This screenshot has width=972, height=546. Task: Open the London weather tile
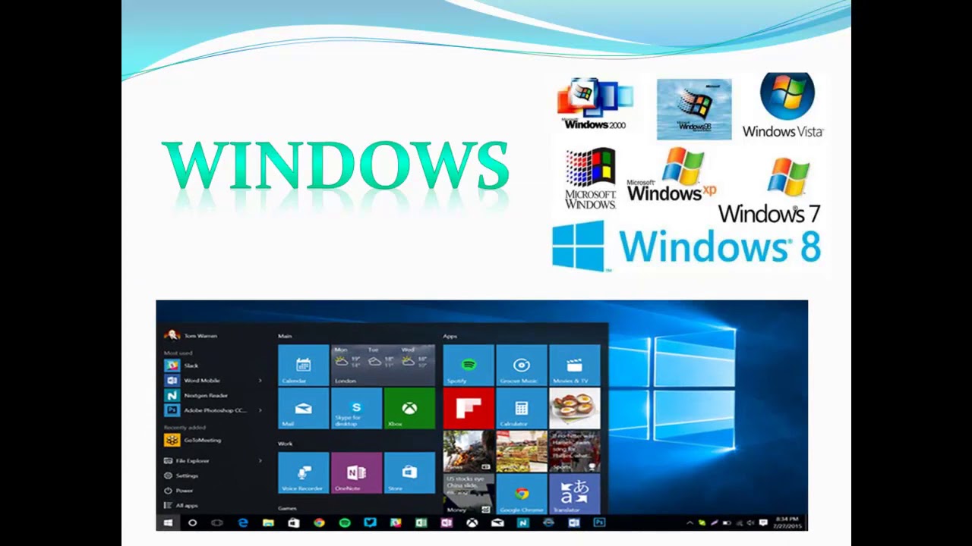pyautogui.click(x=383, y=366)
